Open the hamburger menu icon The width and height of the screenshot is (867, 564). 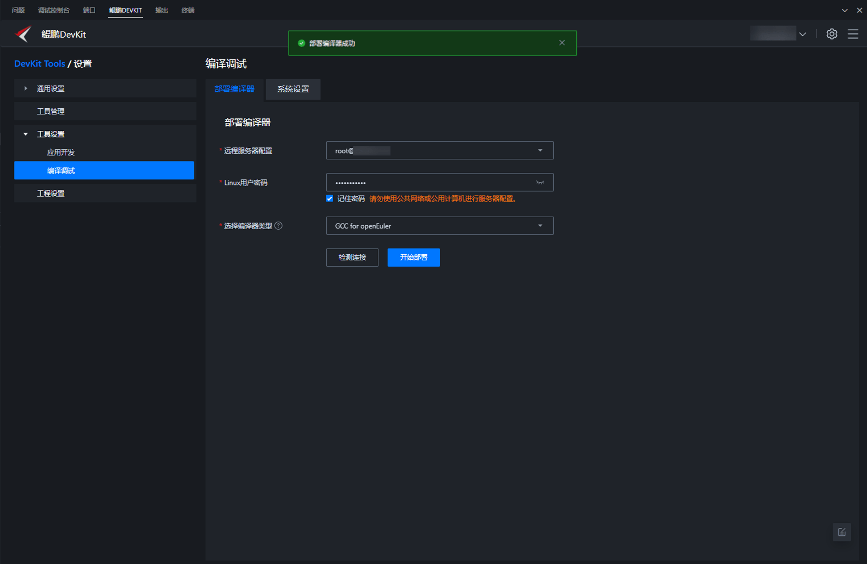point(853,34)
